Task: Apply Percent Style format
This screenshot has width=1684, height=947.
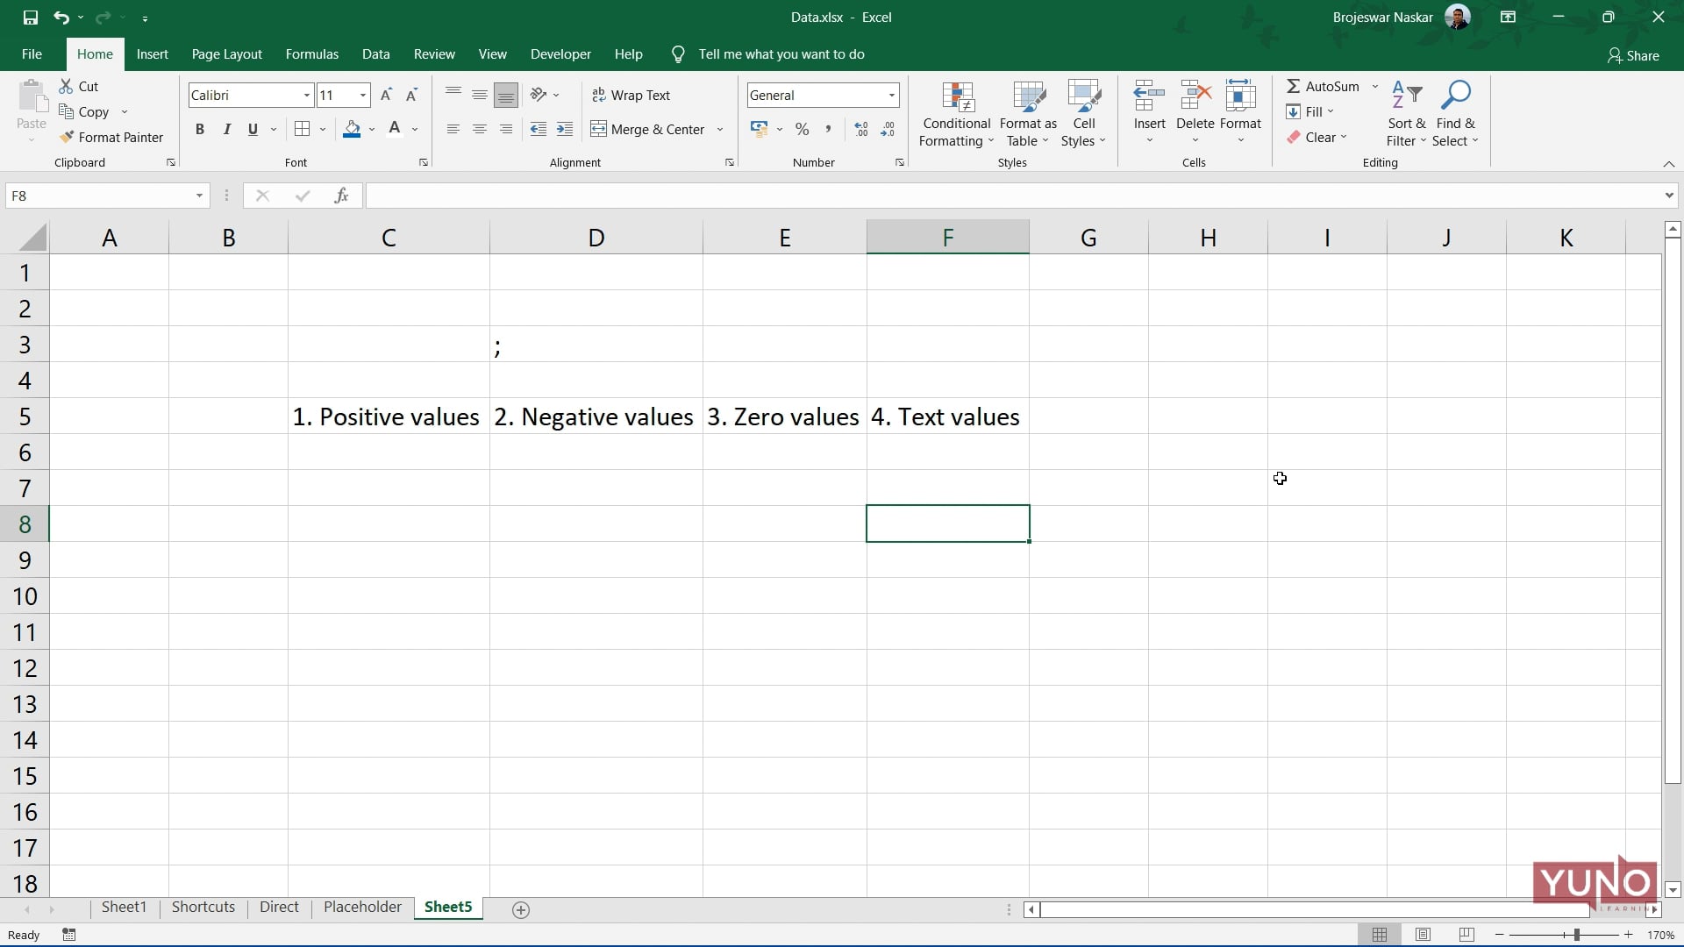Action: pos(802,129)
